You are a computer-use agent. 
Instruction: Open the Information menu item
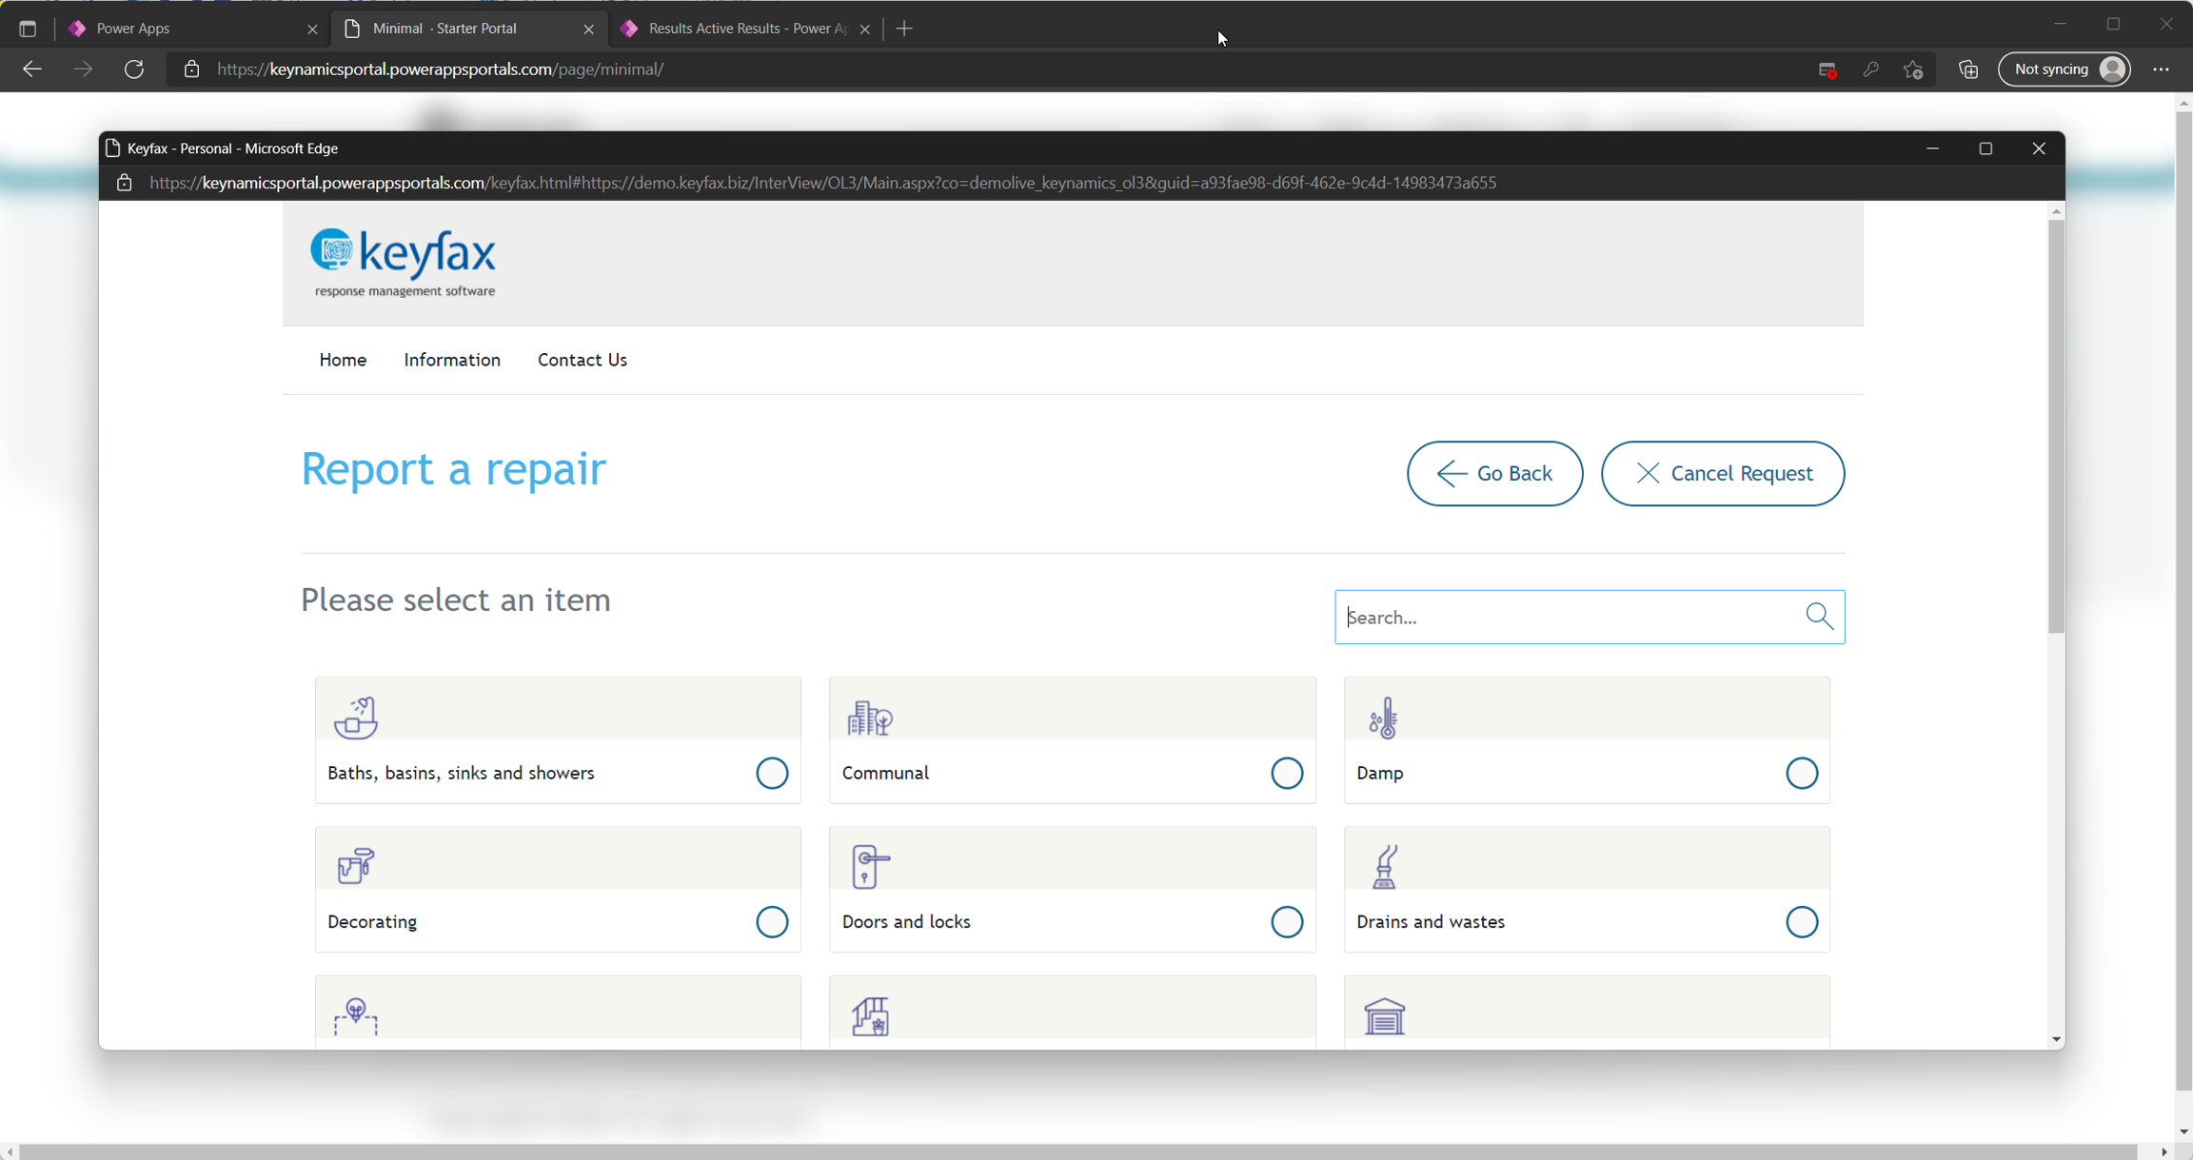(451, 360)
